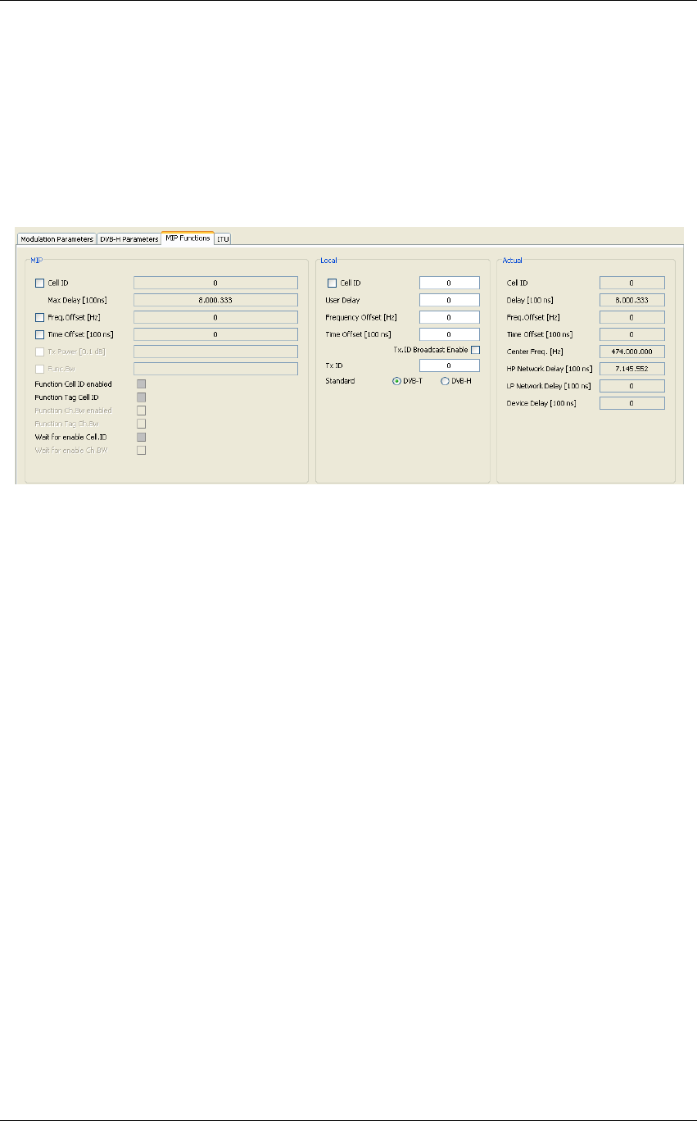Click the Local Time Offset [100 ns] field

[x=449, y=334]
